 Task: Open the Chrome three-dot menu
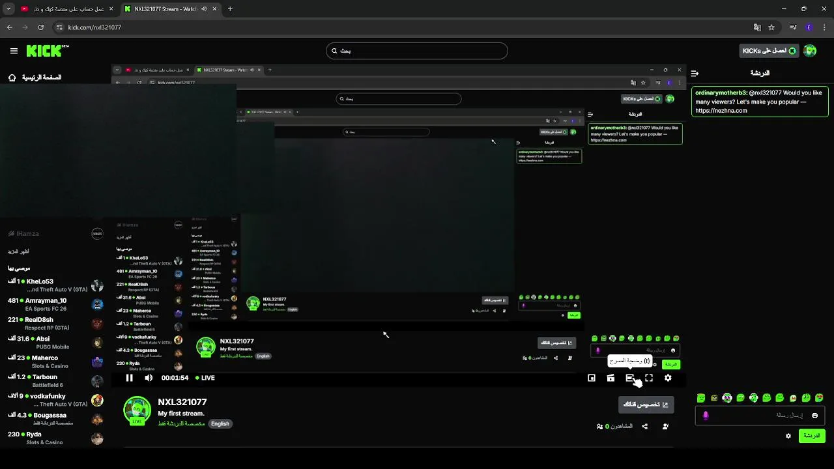(x=824, y=27)
